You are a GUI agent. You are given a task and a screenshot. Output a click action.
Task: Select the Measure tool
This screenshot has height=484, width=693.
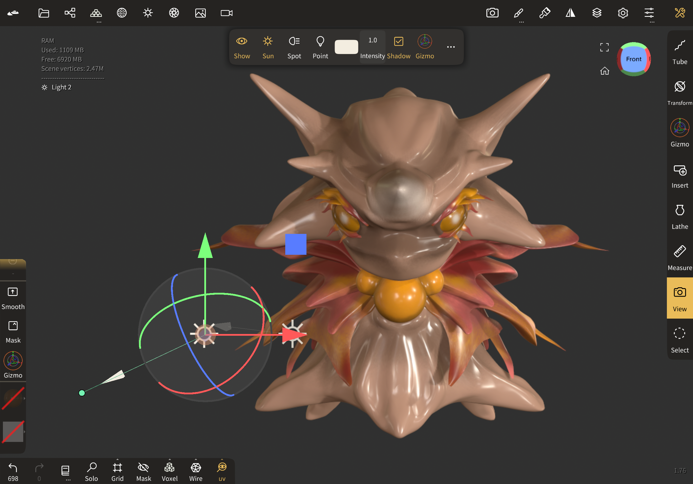click(x=680, y=258)
